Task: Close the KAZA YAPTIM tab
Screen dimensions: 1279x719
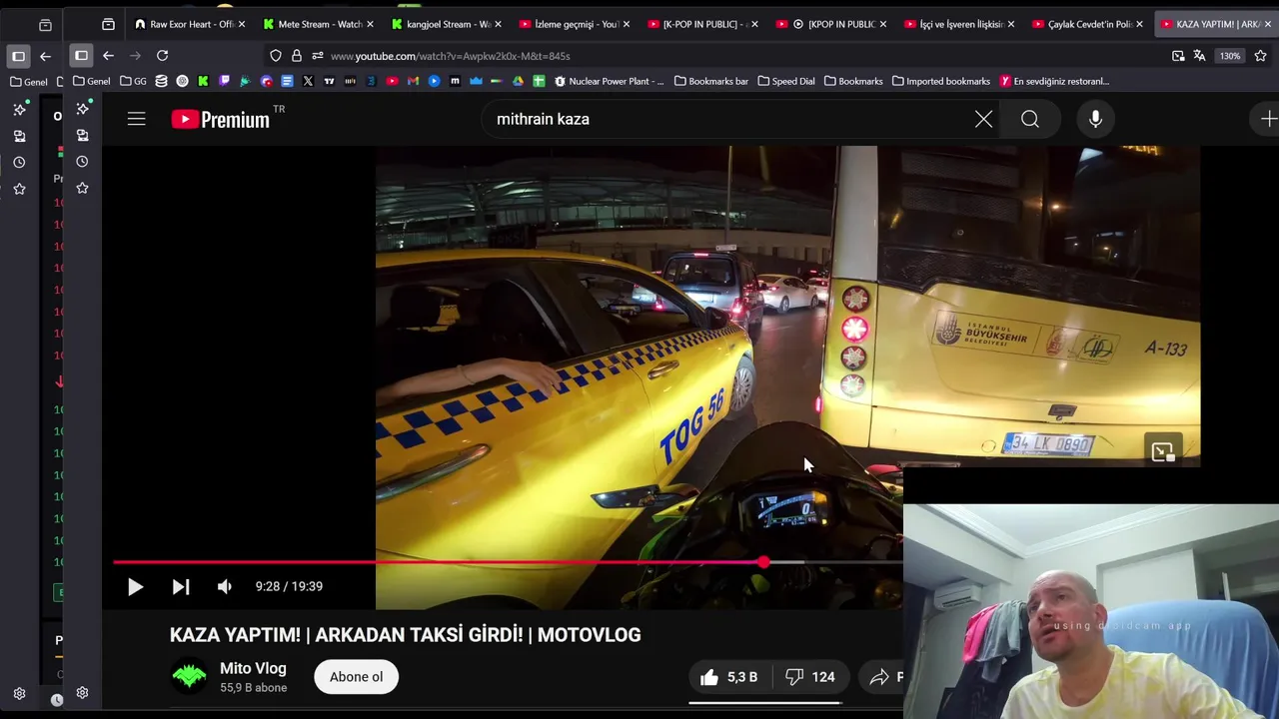Action: click(1268, 24)
